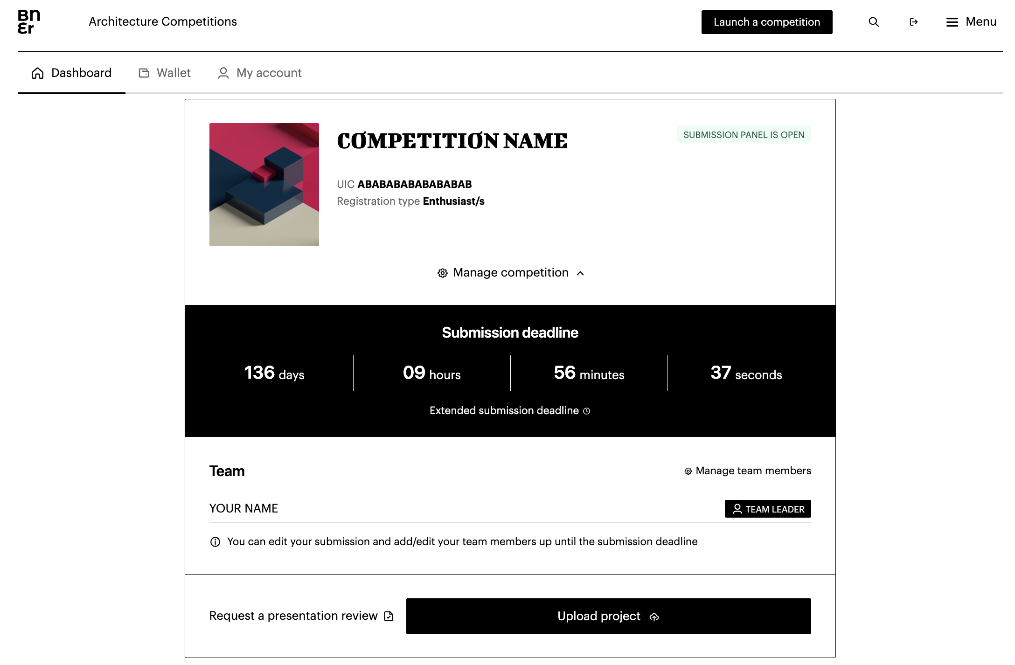Image resolution: width=1015 pixels, height=665 pixels.
Task: Switch to the Wallet tab
Action: coord(165,73)
